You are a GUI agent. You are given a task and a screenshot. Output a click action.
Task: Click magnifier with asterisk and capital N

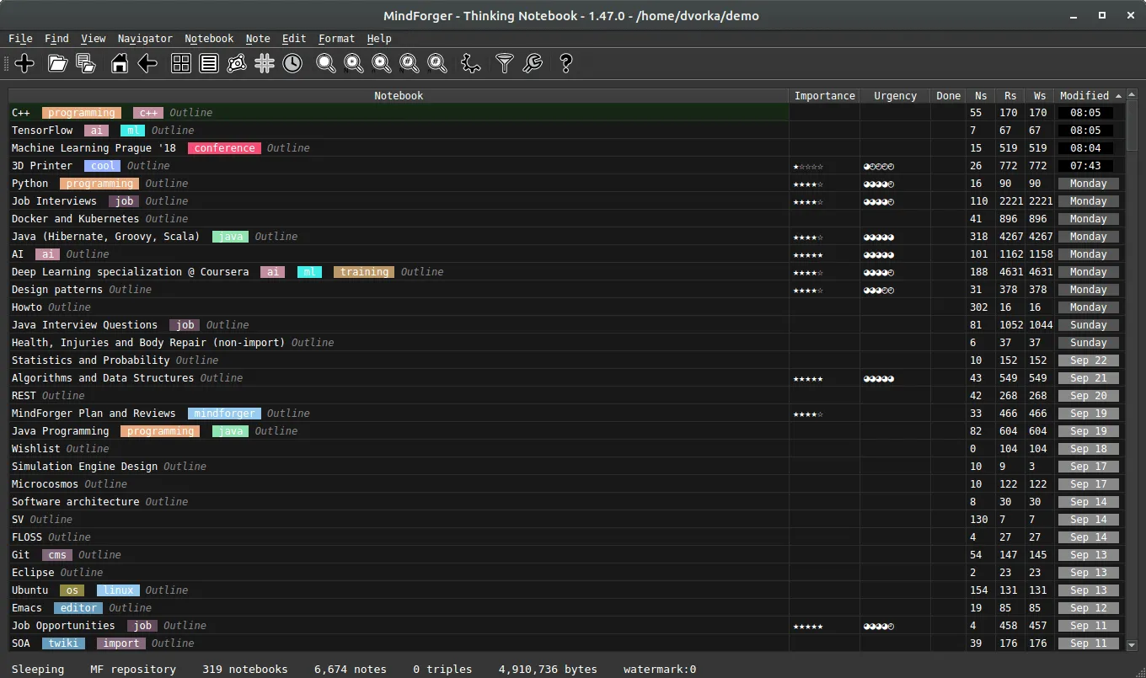(353, 62)
